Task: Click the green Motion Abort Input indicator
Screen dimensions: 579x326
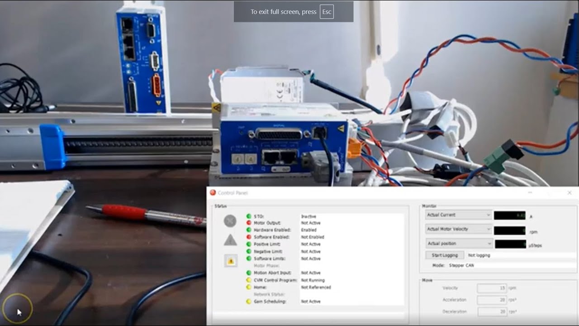Action: click(249, 273)
